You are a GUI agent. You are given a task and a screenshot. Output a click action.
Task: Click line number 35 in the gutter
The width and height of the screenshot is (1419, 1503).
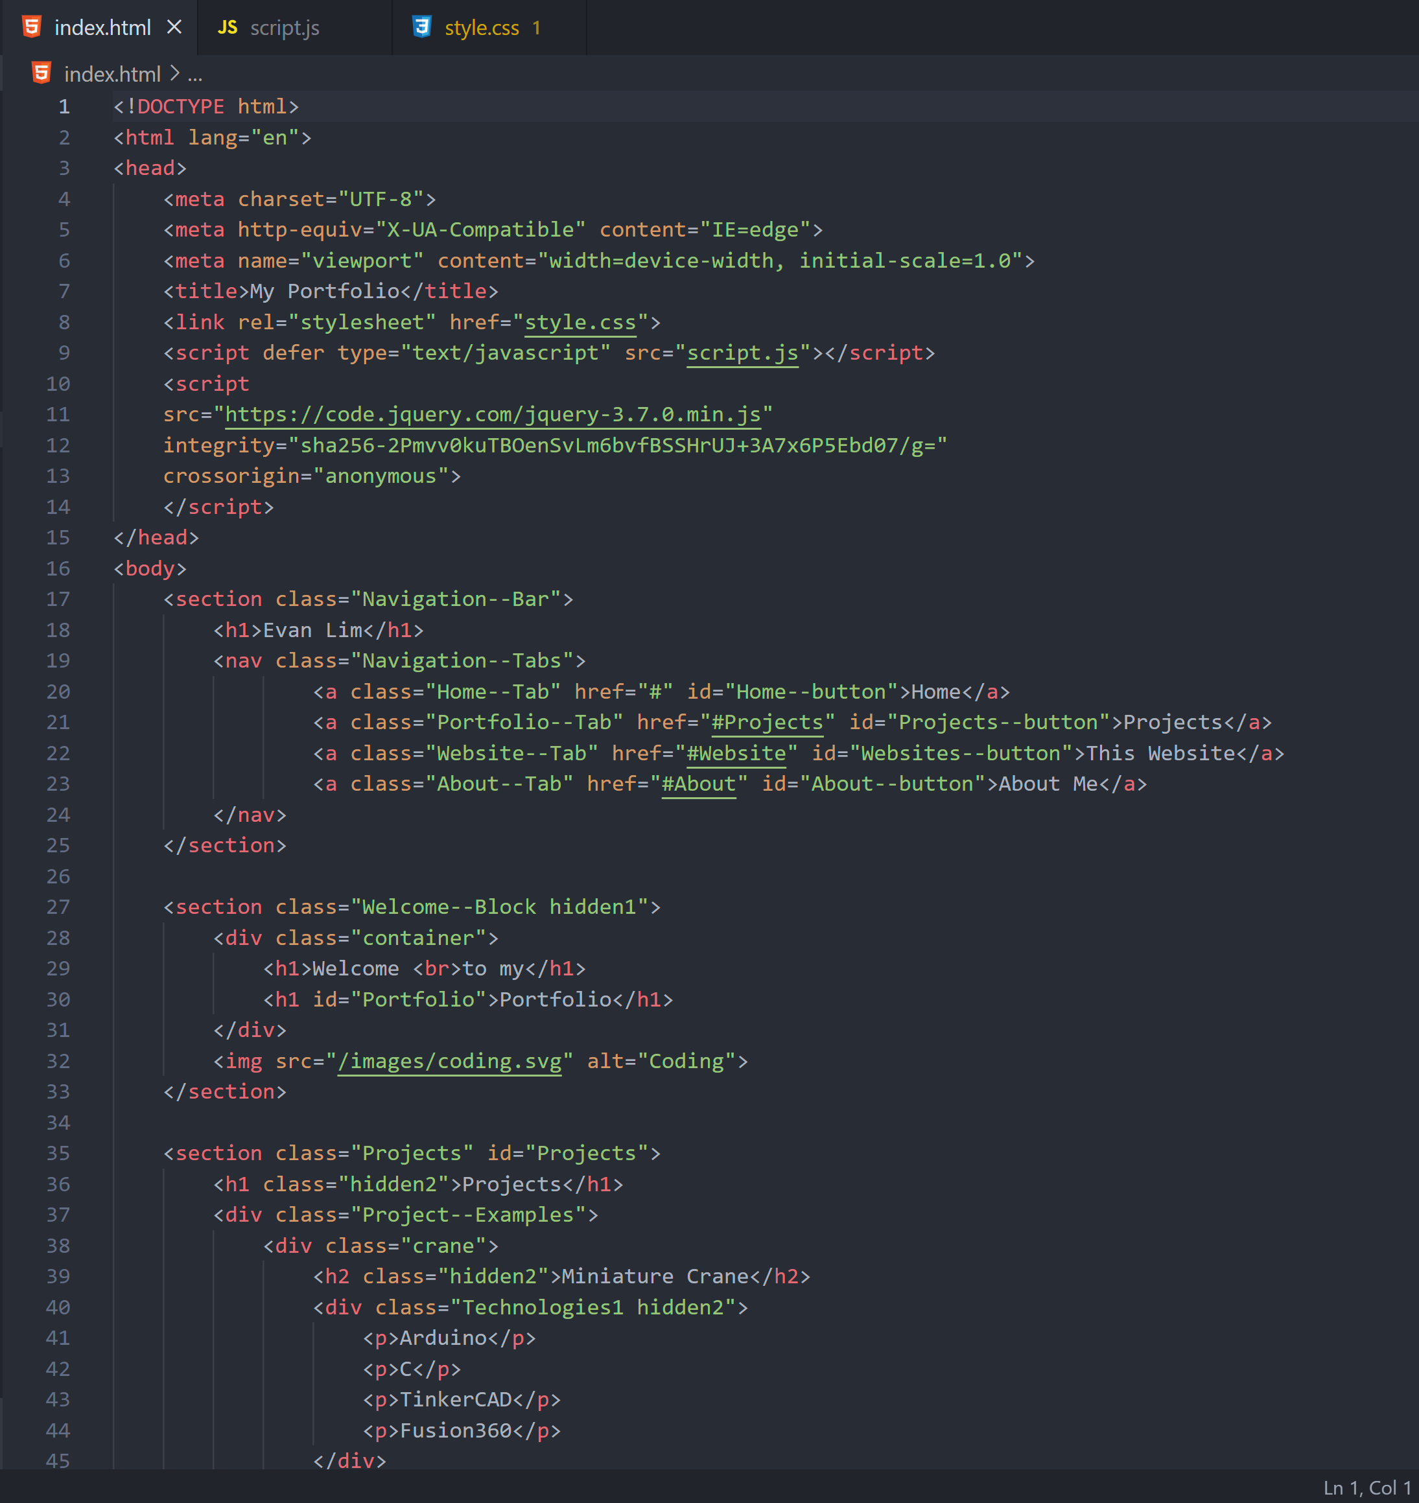[x=58, y=1154]
